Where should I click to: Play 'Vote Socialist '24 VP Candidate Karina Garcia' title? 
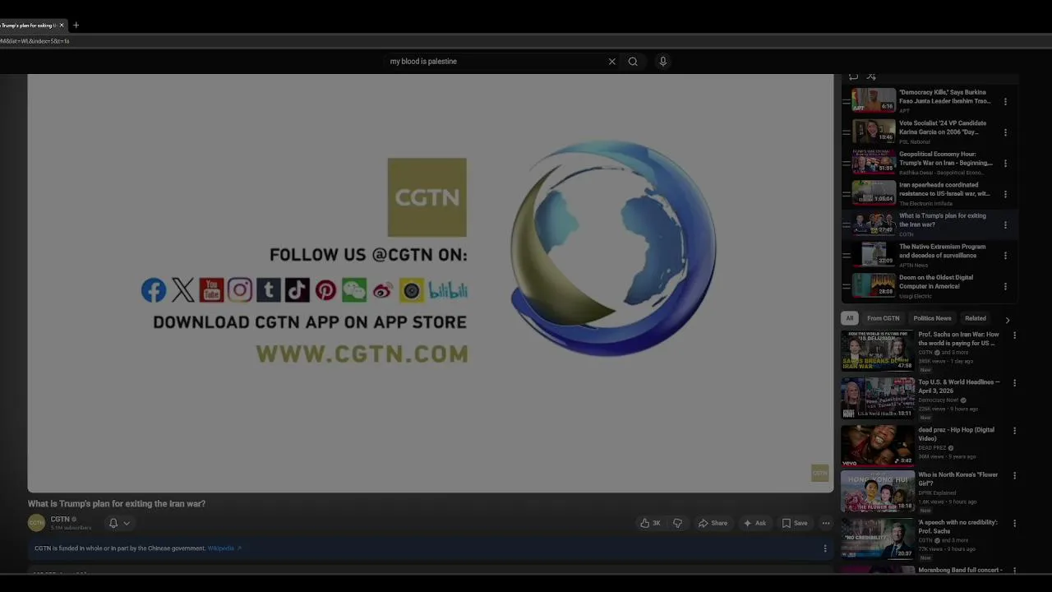pyautogui.click(x=943, y=127)
